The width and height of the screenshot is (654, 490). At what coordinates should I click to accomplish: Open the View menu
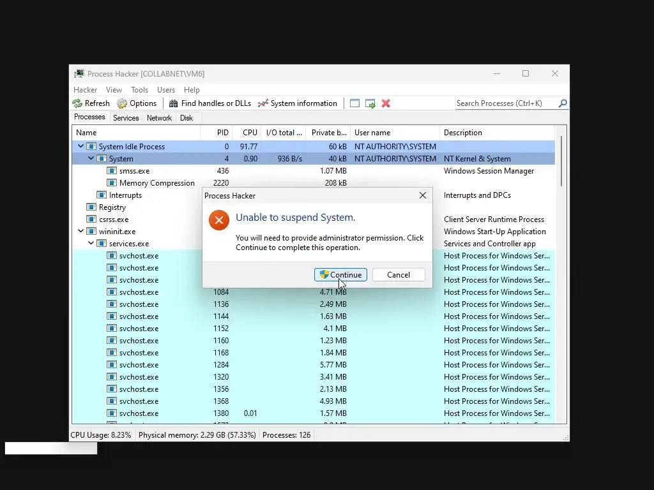coord(114,90)
